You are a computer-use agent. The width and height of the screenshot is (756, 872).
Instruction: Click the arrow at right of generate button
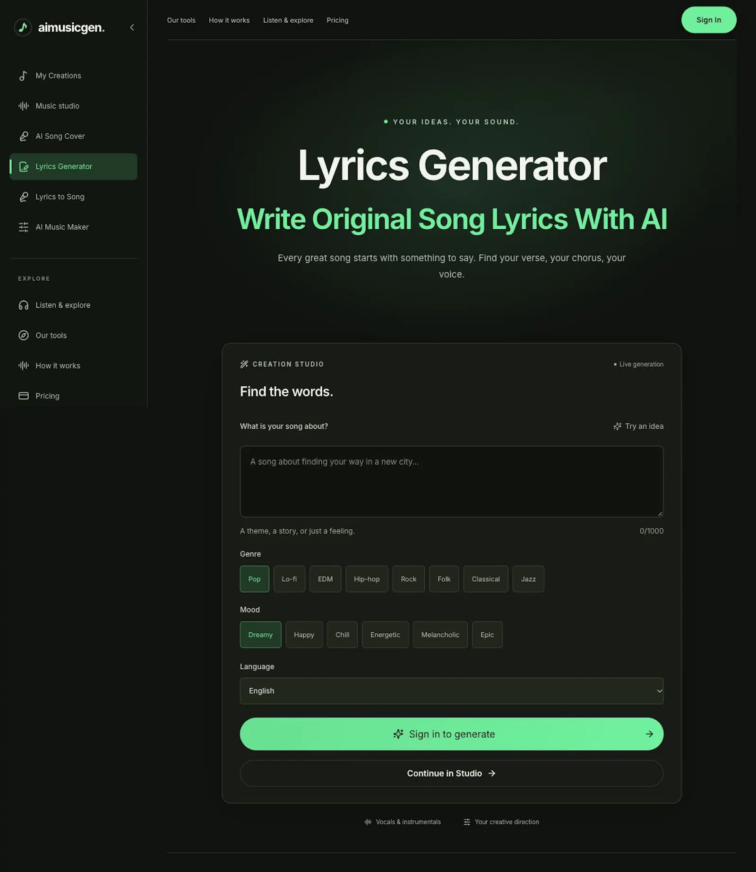[x=649, y=734]
